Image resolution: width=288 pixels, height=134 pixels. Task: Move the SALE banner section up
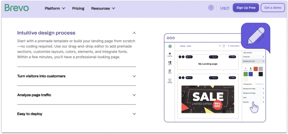coord(180,78)
